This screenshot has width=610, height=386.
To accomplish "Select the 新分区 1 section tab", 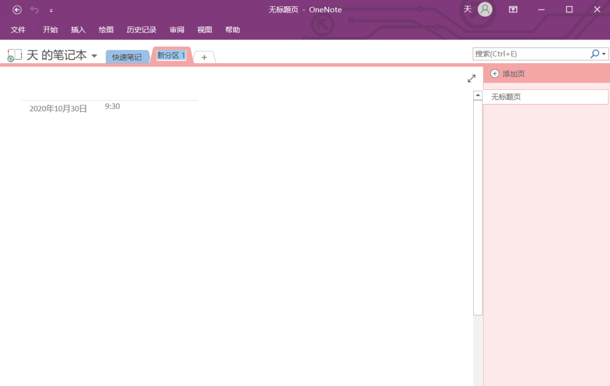I will click(x=171, y=55).
